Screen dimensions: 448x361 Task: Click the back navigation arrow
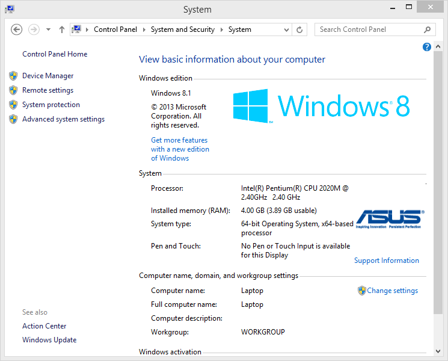pos(17,29)
